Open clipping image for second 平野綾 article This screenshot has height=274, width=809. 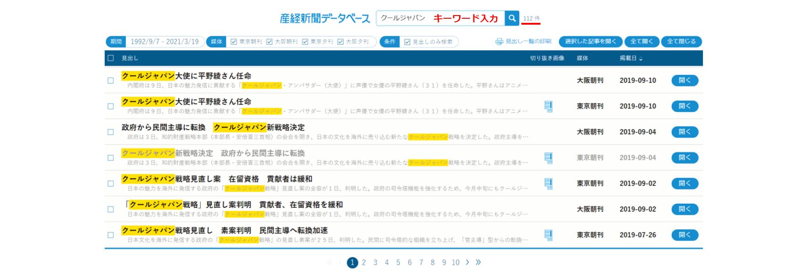coord(548,106)
